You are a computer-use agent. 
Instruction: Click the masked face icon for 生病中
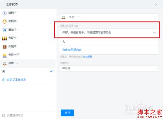pos(5,21)
